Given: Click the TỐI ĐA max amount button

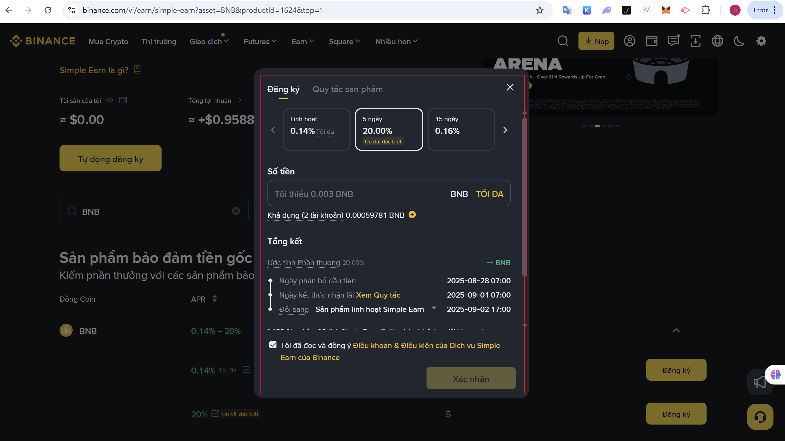Looking at the screenshot, I should 489,194.
